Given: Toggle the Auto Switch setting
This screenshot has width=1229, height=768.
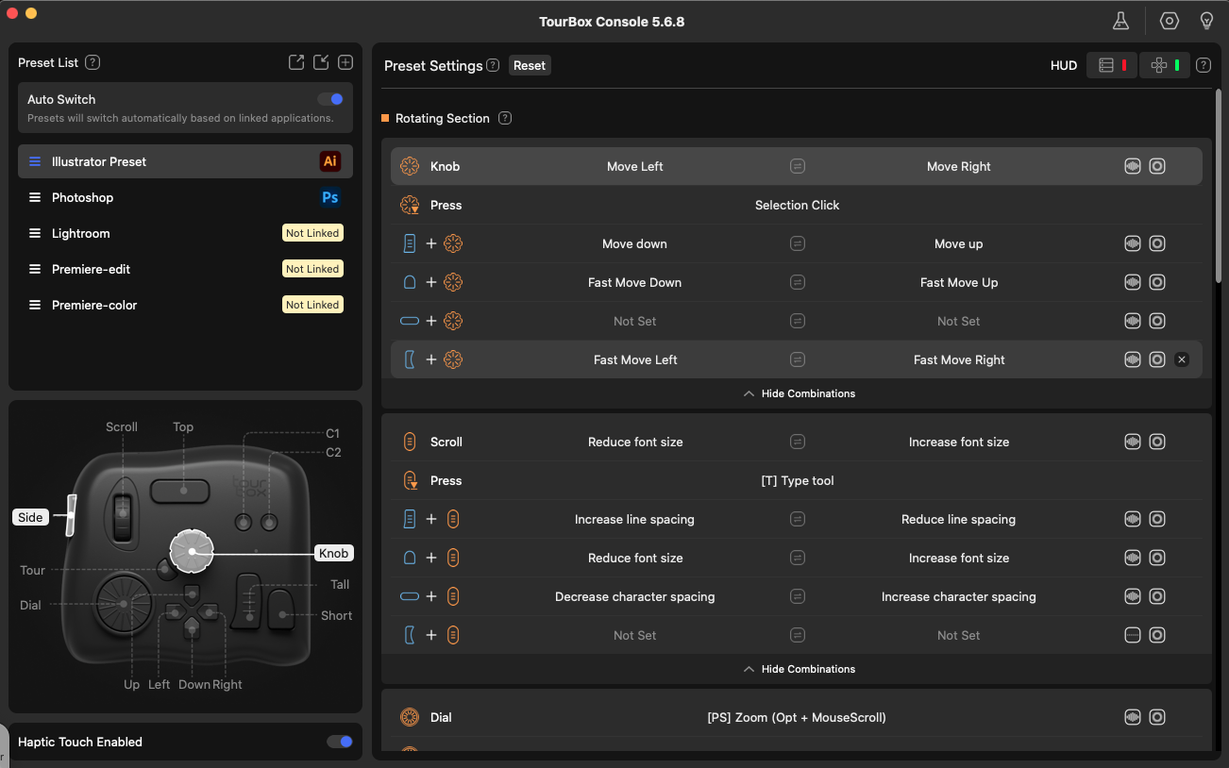Looking at the screenshot, I should (x=330, y=99).
